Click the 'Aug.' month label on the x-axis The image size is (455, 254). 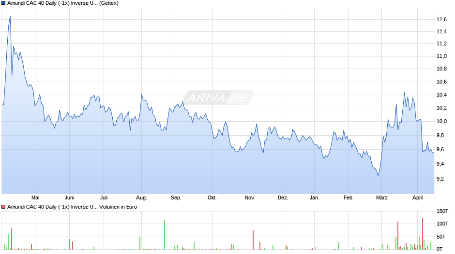[x=141, y=198]
